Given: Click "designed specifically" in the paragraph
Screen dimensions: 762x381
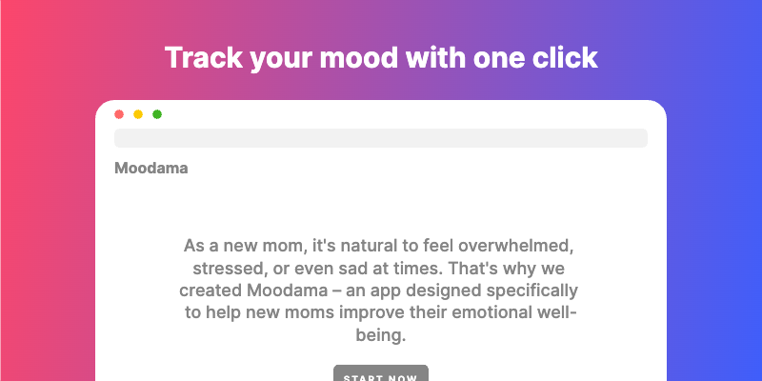Looking at the screenshot, I should 491,291.
